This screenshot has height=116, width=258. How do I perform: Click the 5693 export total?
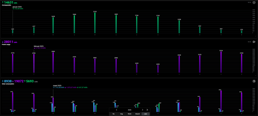click(30, 81)
